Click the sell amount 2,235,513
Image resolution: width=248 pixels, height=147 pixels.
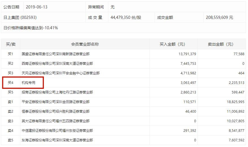coord(236,83)
